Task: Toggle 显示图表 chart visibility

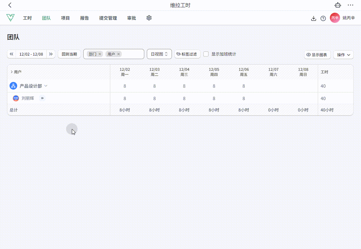Action: point(317,55)
